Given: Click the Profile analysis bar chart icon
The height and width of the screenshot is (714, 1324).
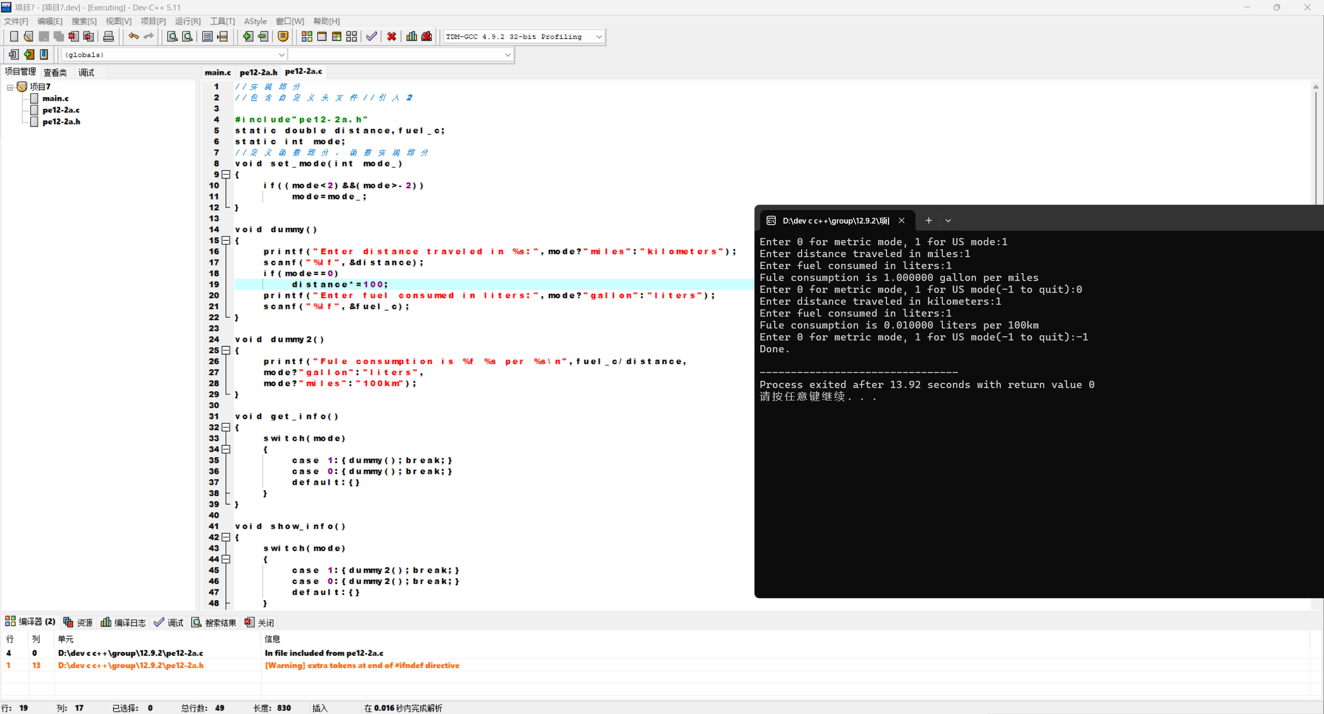Looking at the screenshot, I should point(412,36).
